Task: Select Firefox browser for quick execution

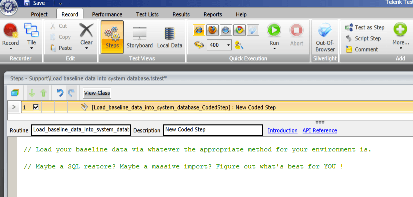Action: click(x=212, y=30)
